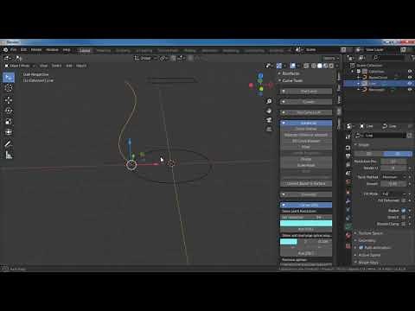This screenshot has width=415, height=311.
Task: Toggle camera view icon in viewport
Action: coord(269,120)
